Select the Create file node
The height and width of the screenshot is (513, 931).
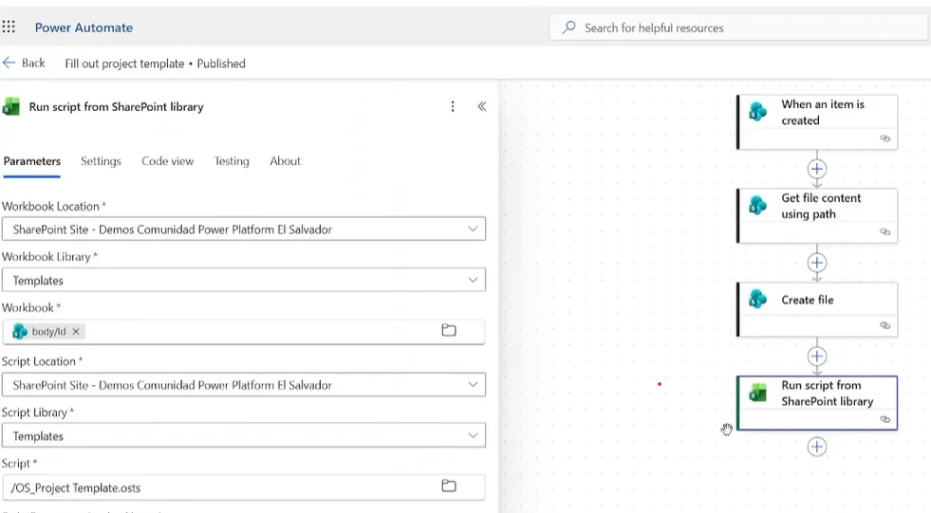[x=817, y=309]
